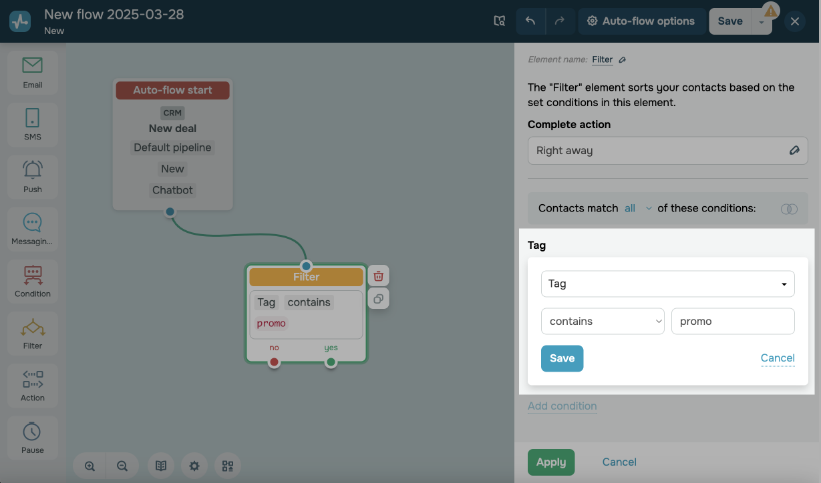Apply the filter settings
Image resolution: width=821 pixels, height=483 pixels.
tap(551, 462)
